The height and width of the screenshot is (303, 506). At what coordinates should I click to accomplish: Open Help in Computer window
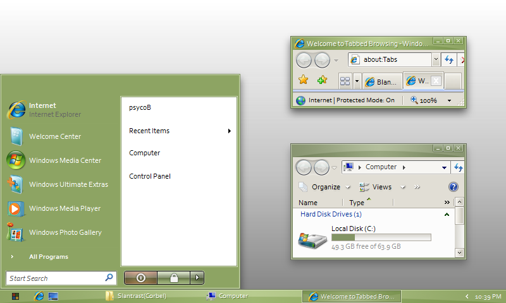point(454,187)
